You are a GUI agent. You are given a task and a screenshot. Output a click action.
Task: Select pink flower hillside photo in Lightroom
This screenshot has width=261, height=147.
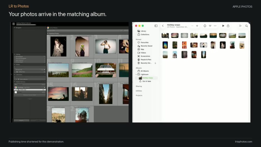click(82, 70)
